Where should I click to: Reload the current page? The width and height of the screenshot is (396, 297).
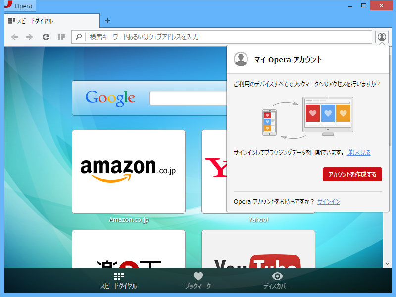[45, 36]
